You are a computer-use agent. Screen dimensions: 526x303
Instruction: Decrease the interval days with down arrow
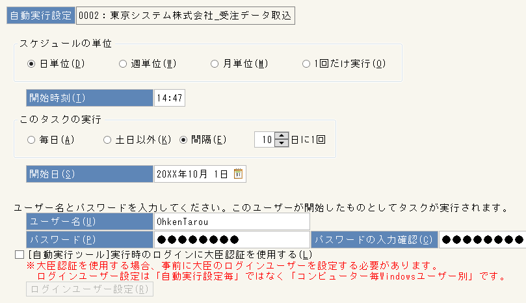tap(282, 143)
